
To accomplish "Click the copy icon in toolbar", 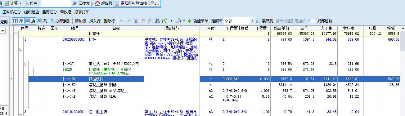I will coord(143,21).
